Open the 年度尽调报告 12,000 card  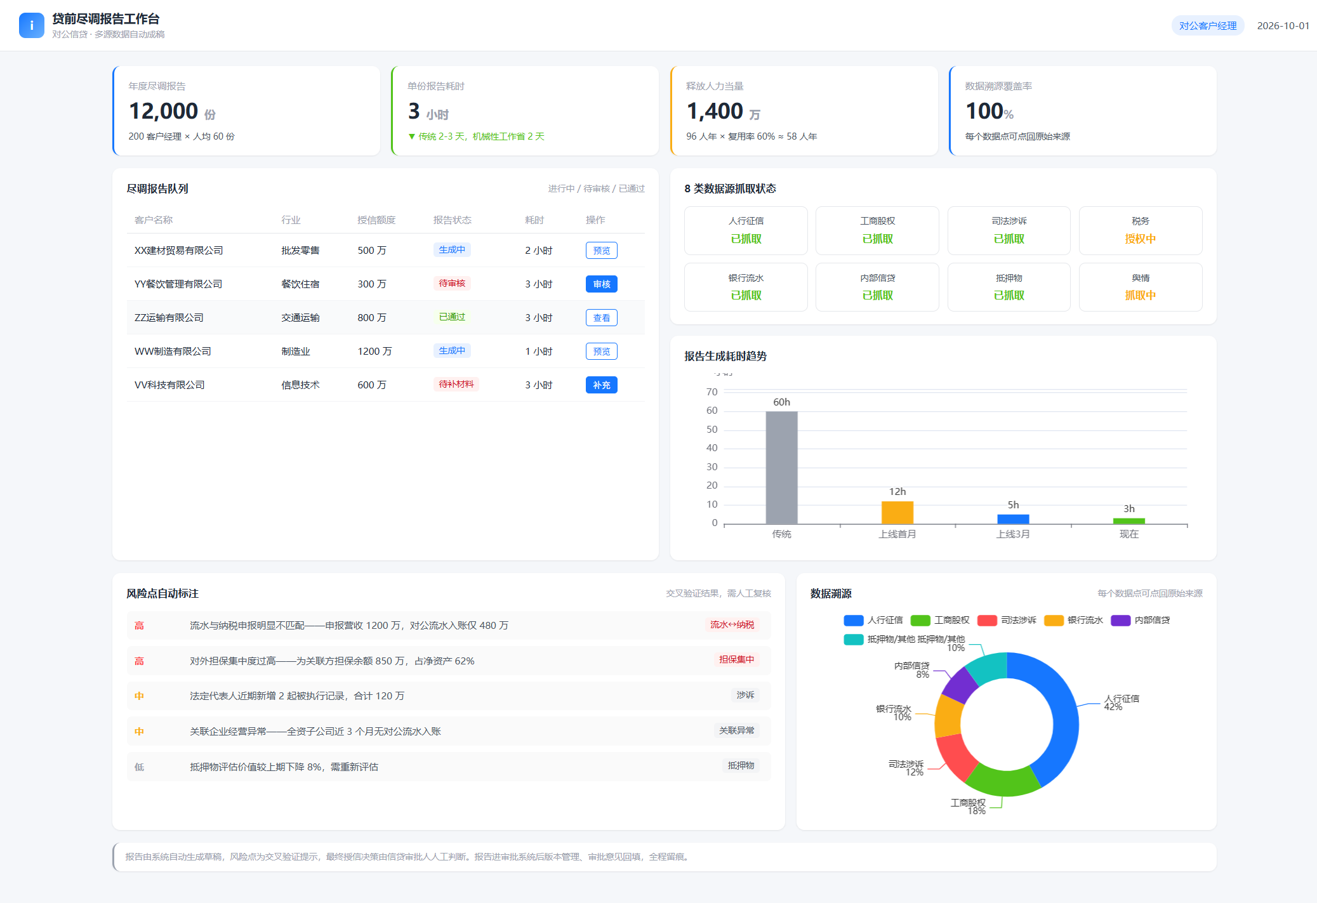click(246, 111)
